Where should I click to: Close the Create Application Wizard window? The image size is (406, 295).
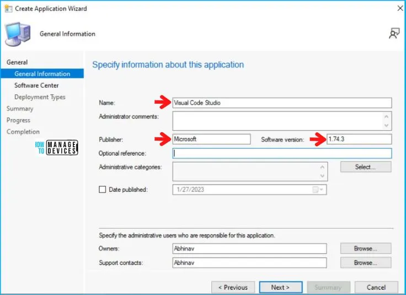point(400,8)
